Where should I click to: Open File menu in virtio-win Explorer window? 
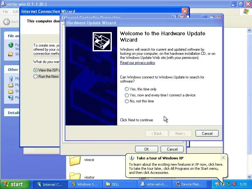pyautogui.click(x=5, y=12)
